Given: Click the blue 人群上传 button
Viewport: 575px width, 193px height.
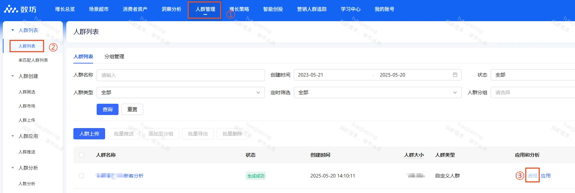Looking at the screenshot, I should click(x=89, y=134).
